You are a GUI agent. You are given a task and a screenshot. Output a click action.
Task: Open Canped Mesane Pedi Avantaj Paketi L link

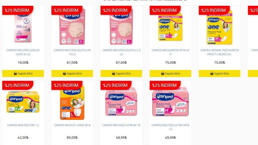coord(220,52)
